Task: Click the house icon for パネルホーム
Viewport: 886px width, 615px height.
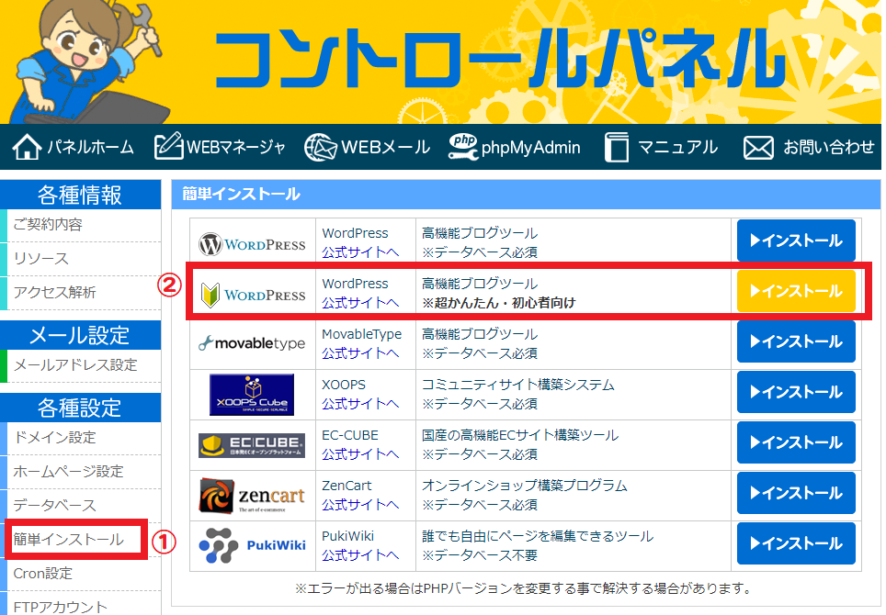Action: (x=28, y=147)
